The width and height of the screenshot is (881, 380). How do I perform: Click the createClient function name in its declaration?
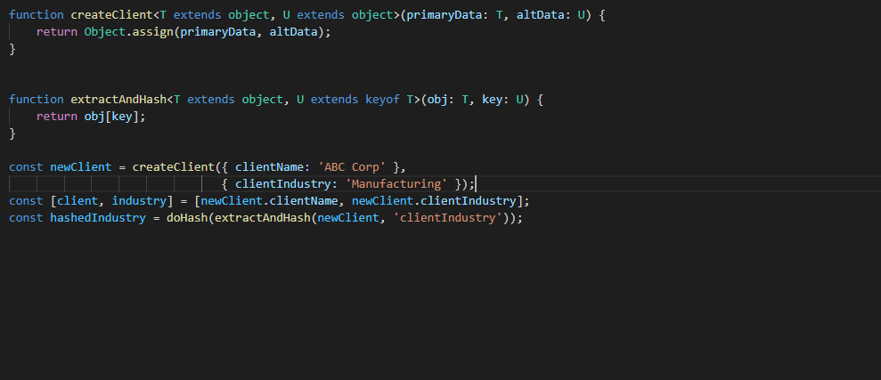pos(112,15)
